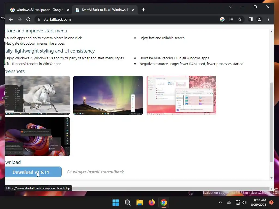Click the share page icon

(x=231, y=19)
